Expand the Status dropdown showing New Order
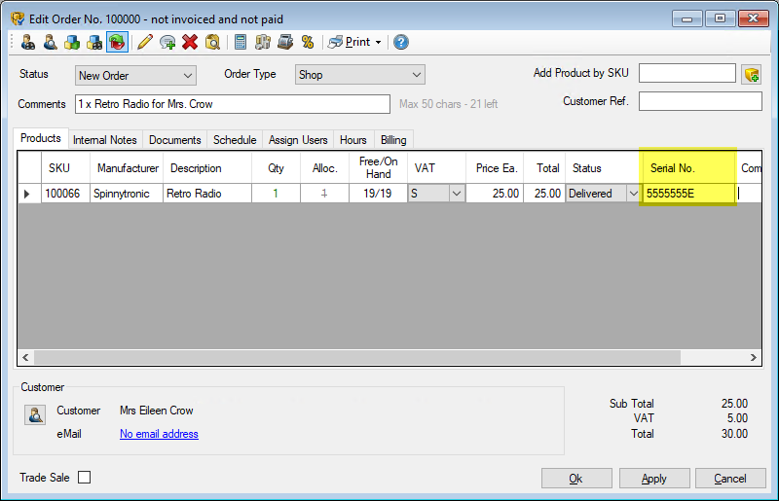 (x=188, y=75)
